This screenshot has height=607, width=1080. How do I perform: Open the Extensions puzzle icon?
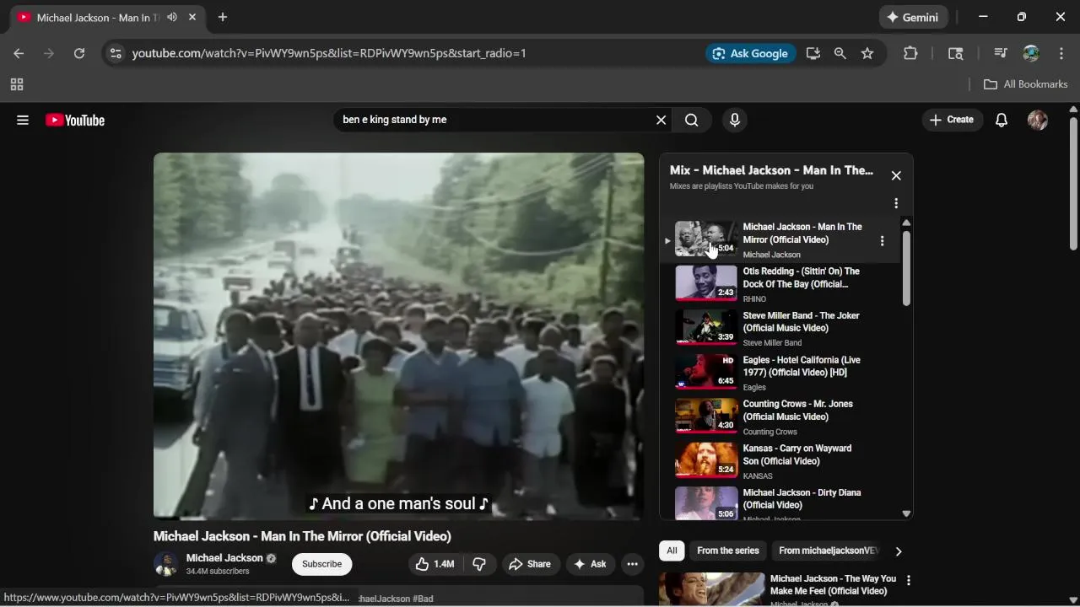[x=910, y=53]
